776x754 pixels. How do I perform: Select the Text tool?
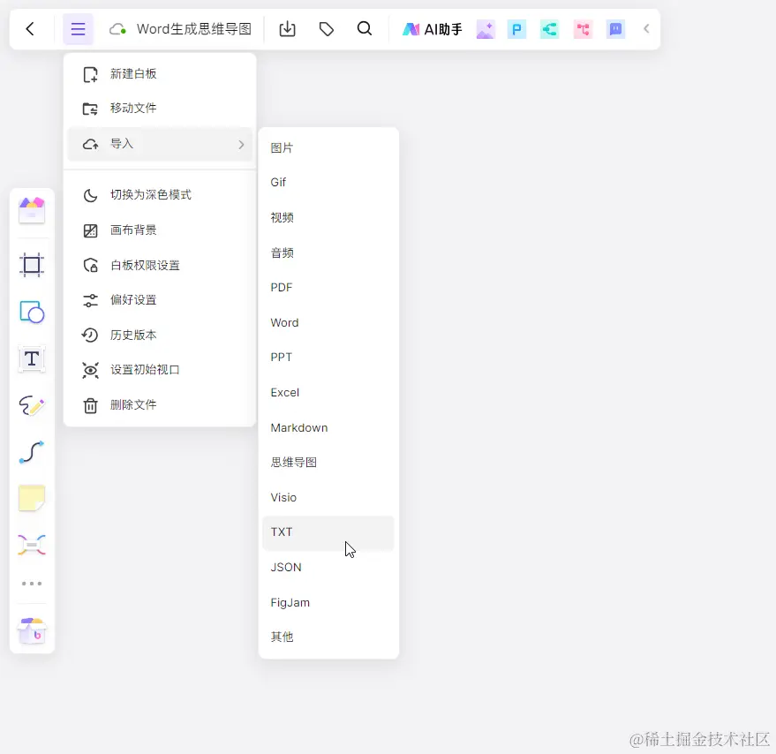(32, 358)
